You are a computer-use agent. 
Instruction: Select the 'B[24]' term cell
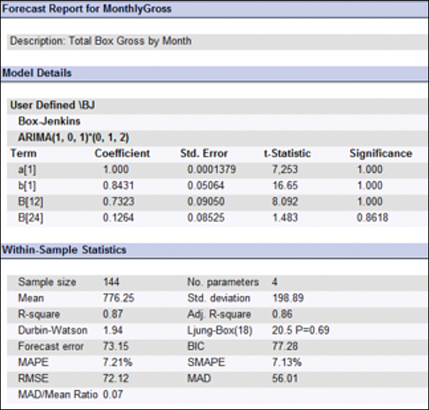coord(31,218)
